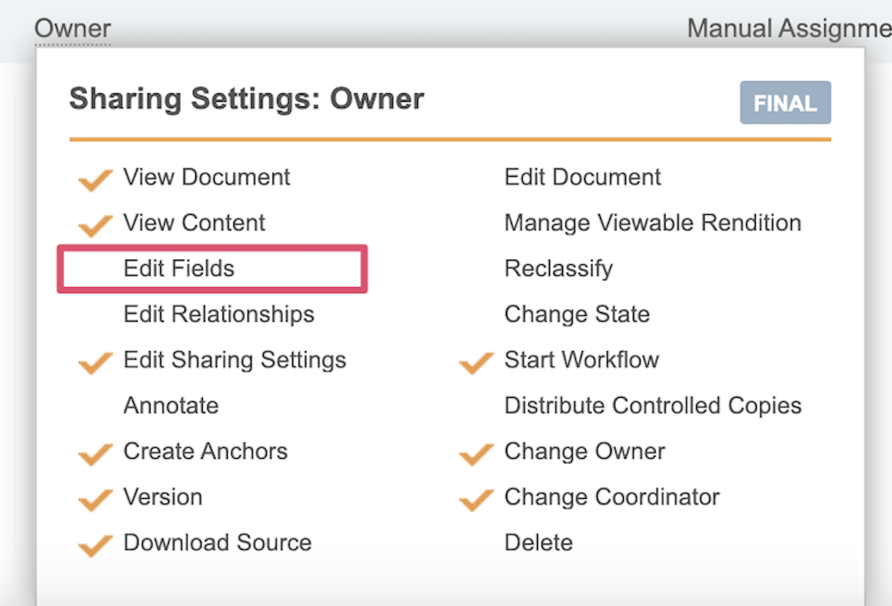Click the Delete permission label
Screen dimensions: 892x606
click(539, 542)
